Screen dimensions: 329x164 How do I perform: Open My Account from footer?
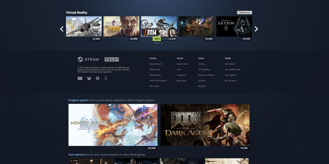(x=230, y=81)
